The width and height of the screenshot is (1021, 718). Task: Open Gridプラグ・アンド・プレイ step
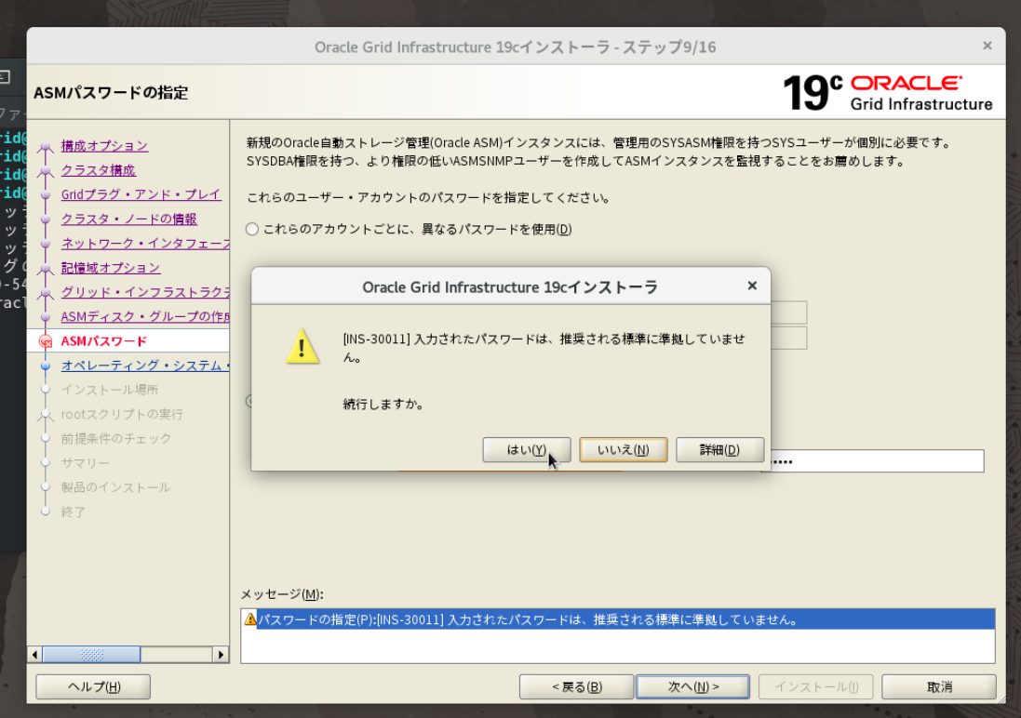coord(141,194)
